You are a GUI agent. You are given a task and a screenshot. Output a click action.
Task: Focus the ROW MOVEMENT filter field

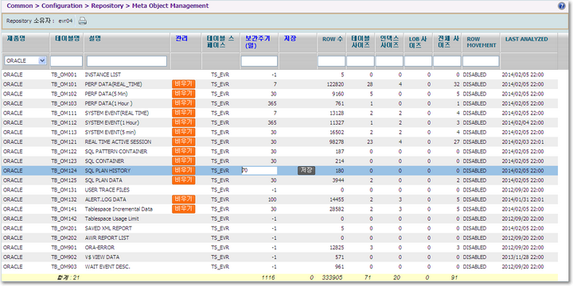click(481, 61)
